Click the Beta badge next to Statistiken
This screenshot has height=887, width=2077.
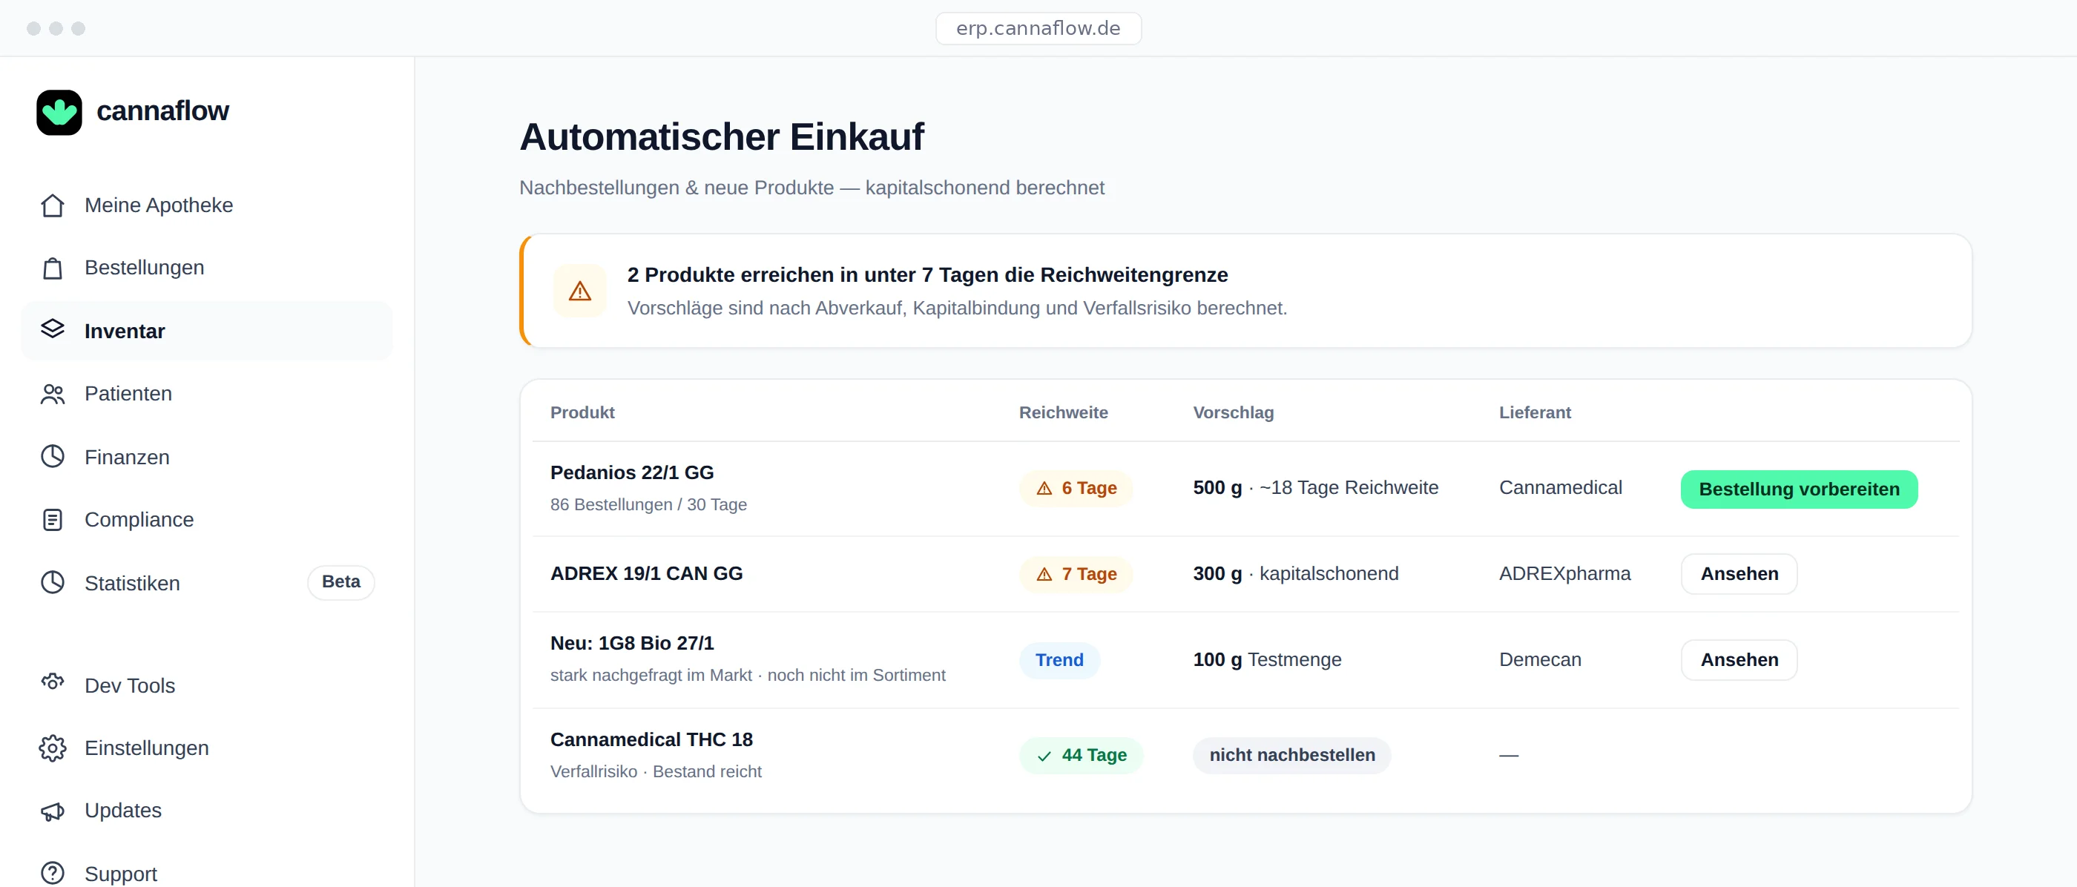coord(341,582)
